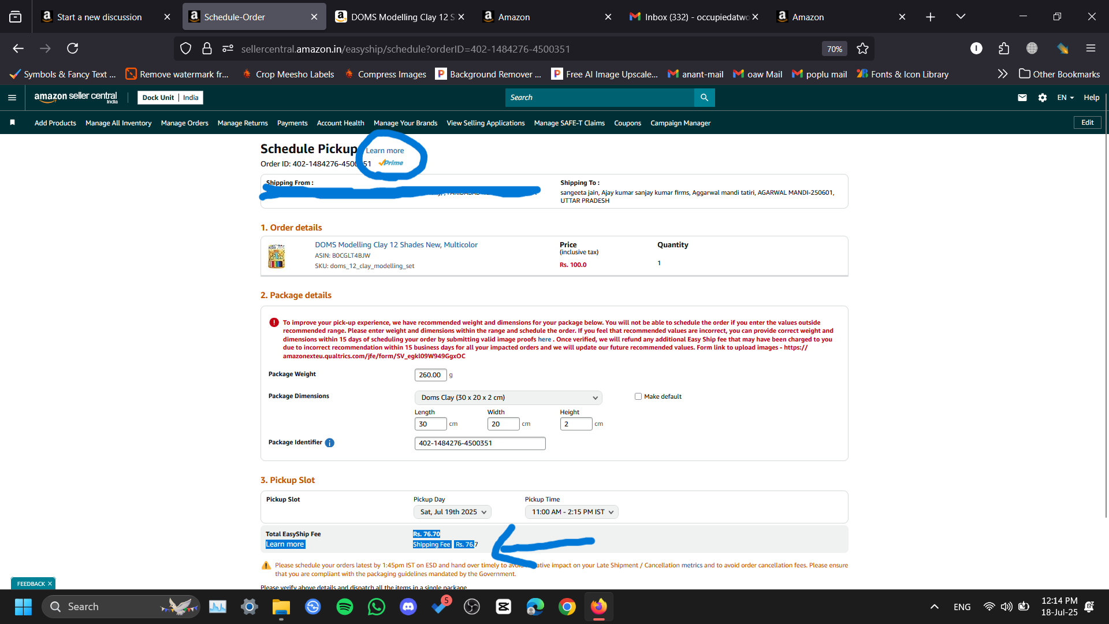Open the EN language dropdown

(x=1065, y=98)
